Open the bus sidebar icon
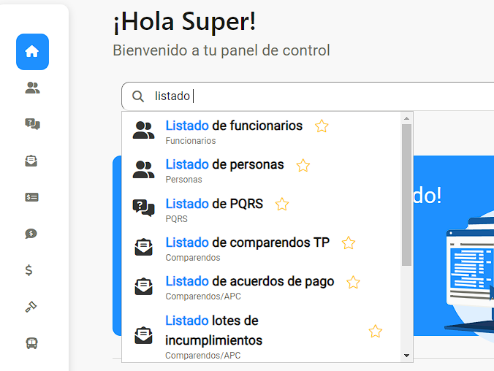494x371 pixels. tap(32, 343)
